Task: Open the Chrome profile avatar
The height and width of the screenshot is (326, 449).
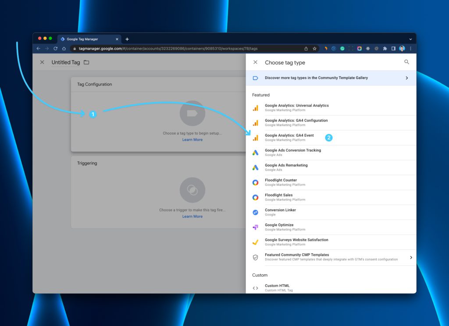Action: (402, 48)
